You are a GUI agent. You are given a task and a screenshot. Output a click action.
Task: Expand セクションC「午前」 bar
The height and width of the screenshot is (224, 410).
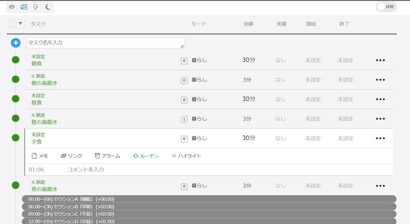pos(209,214)
